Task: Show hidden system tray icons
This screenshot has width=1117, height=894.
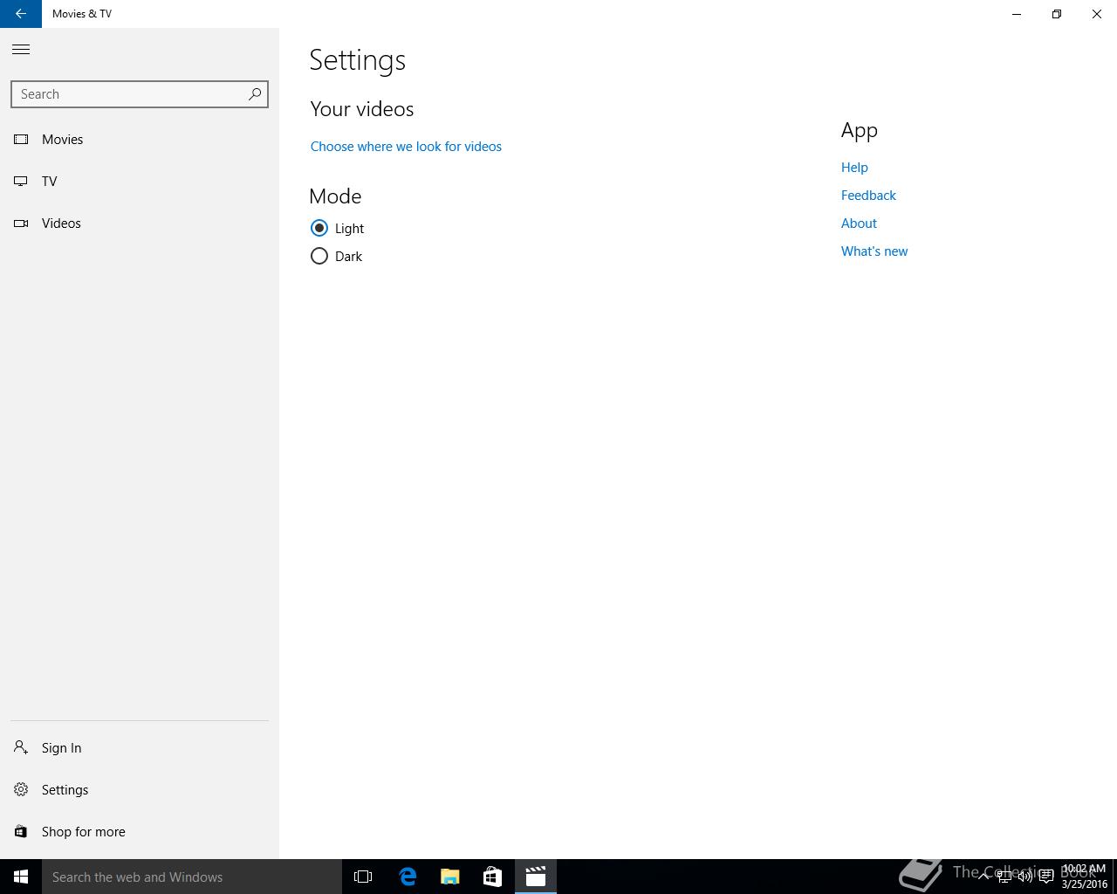Action: 983,877
